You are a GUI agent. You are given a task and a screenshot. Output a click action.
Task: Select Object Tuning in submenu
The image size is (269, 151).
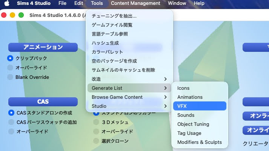[200, 124]
